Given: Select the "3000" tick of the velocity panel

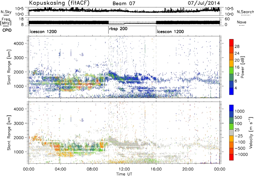Looking at the screenshot, I should click(18, 123).
